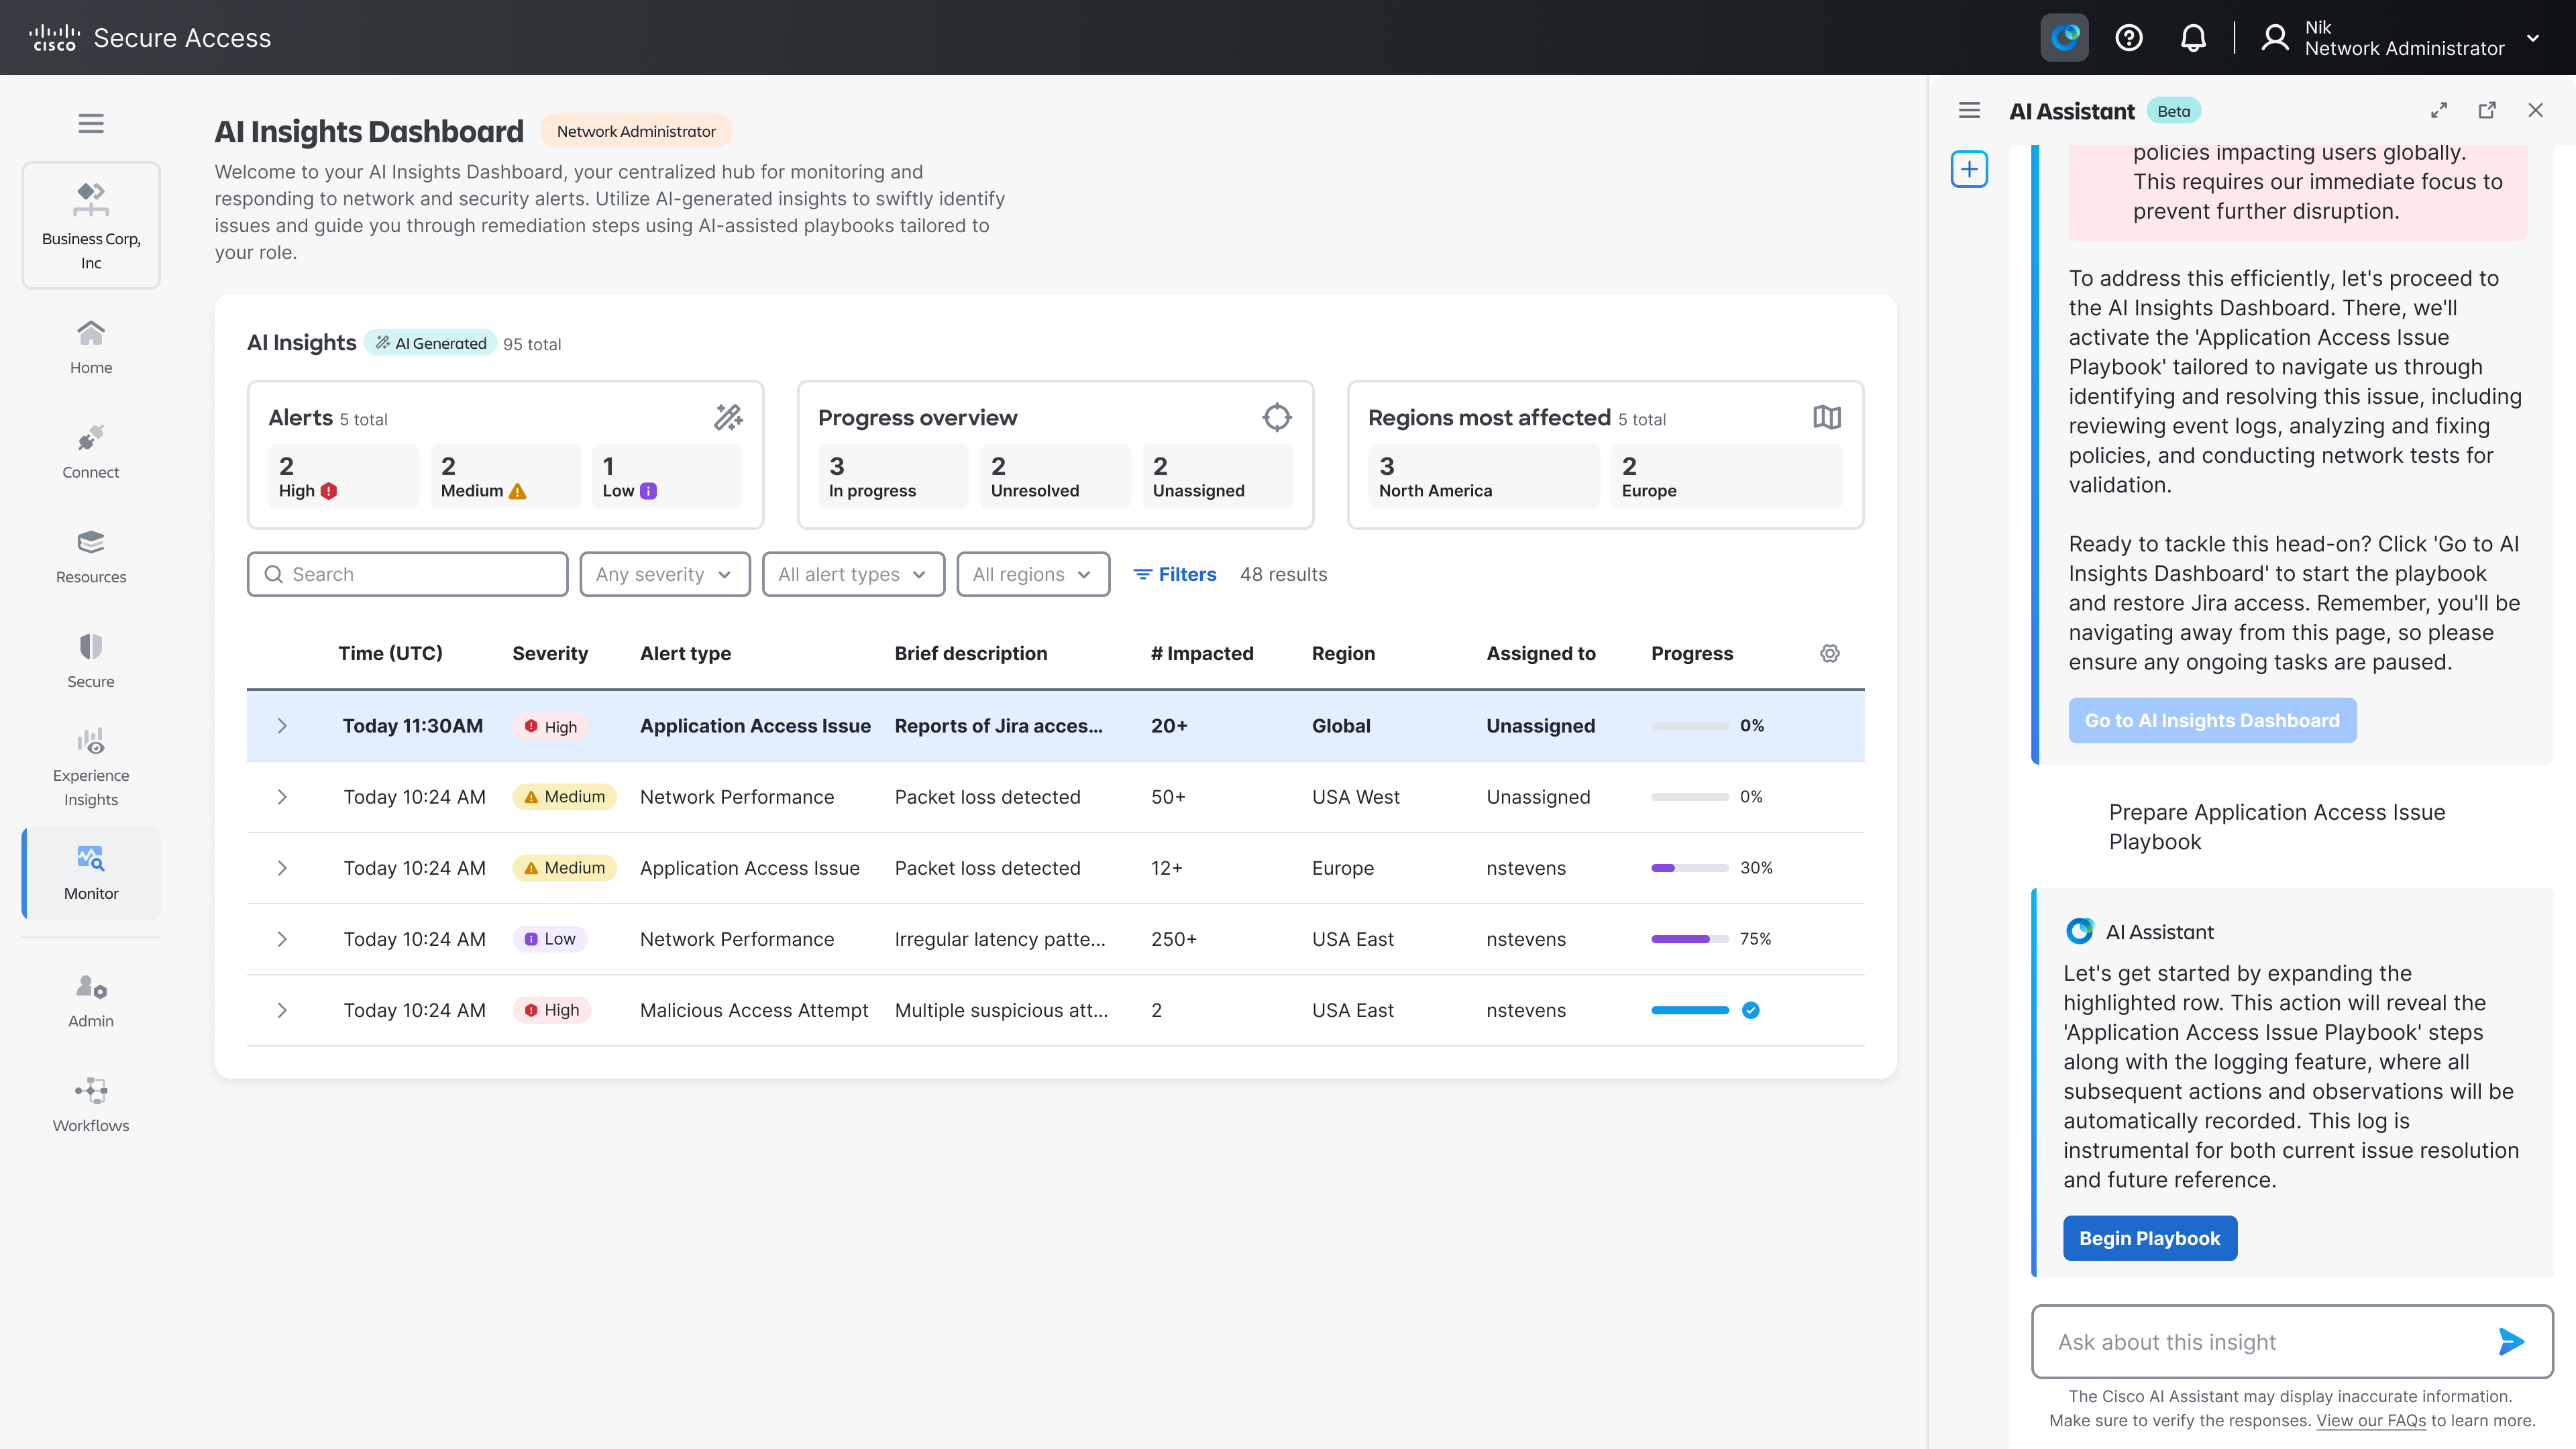
Task: Open the AI Assistant icon in top bar
Action: click(x=2064, y=38)
